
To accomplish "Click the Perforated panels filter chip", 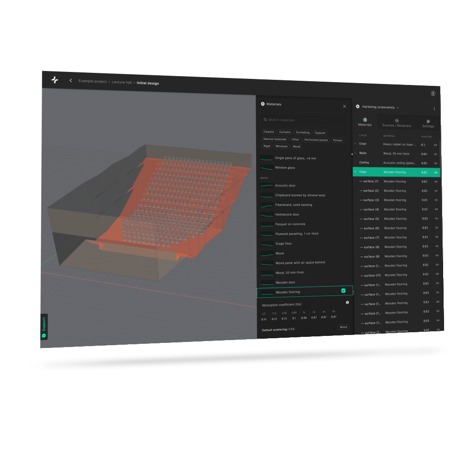I will tap(316, 140).
